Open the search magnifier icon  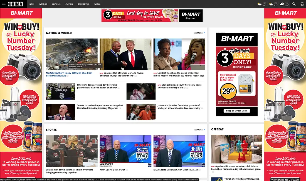294,4
